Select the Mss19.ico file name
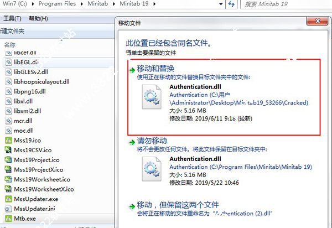The image size is (332, 228). tap(28, 140)
